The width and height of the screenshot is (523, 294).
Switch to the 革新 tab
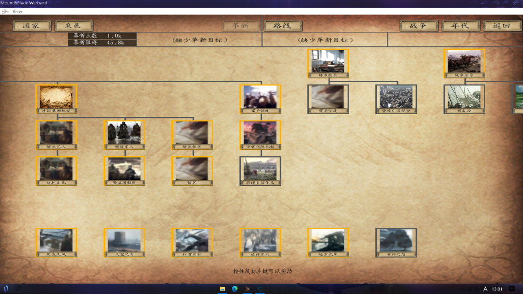(x=241, y=26)
